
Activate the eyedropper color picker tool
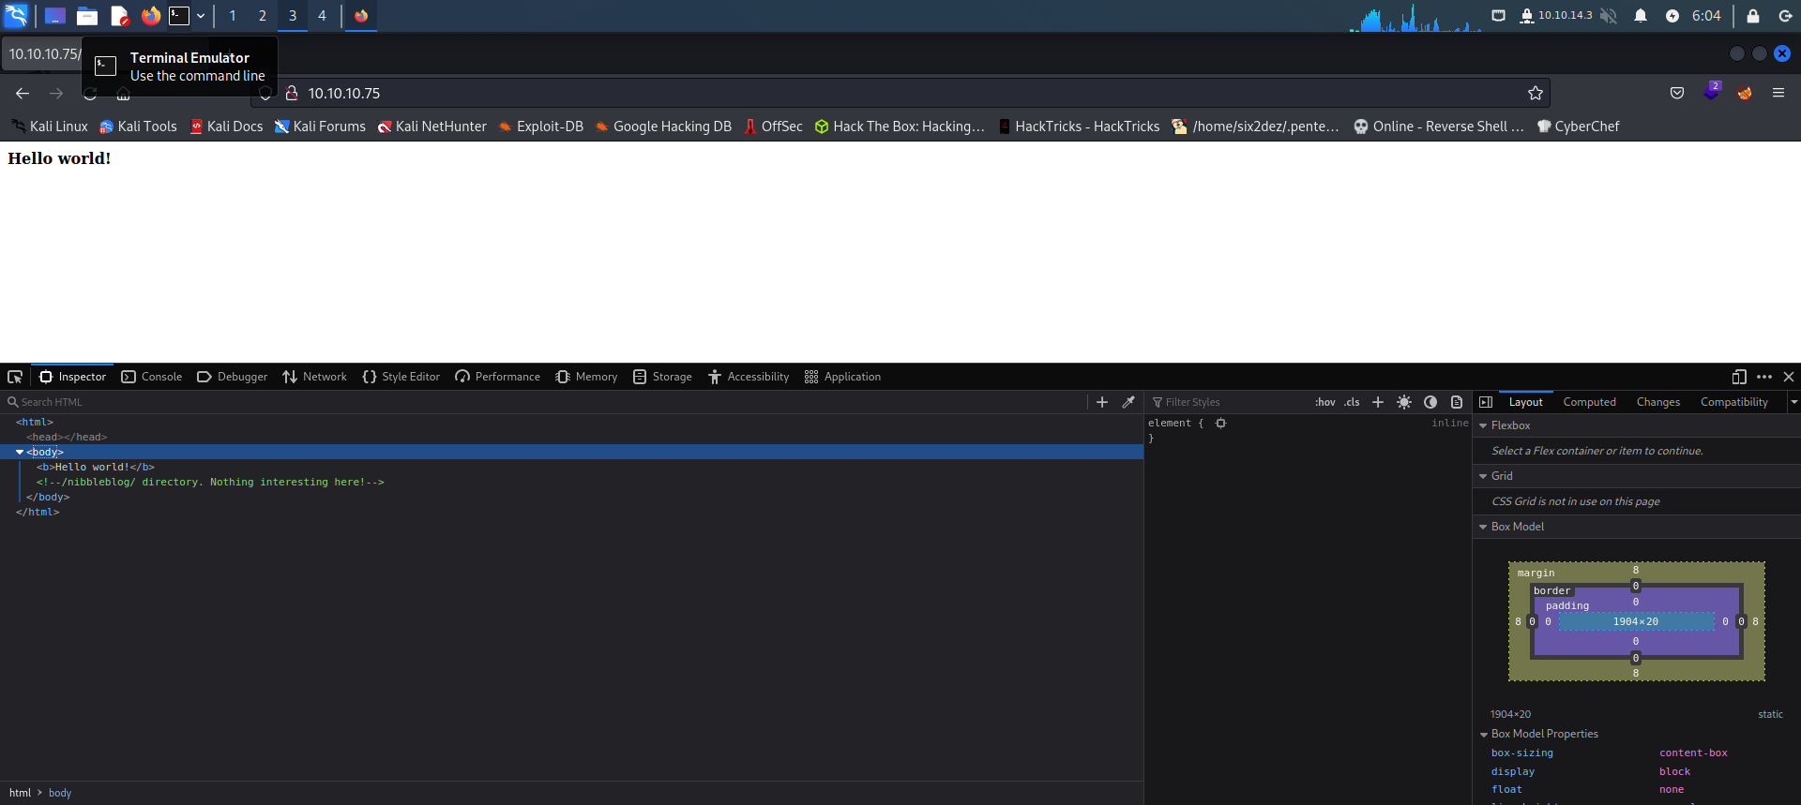tap(1128, 402)
